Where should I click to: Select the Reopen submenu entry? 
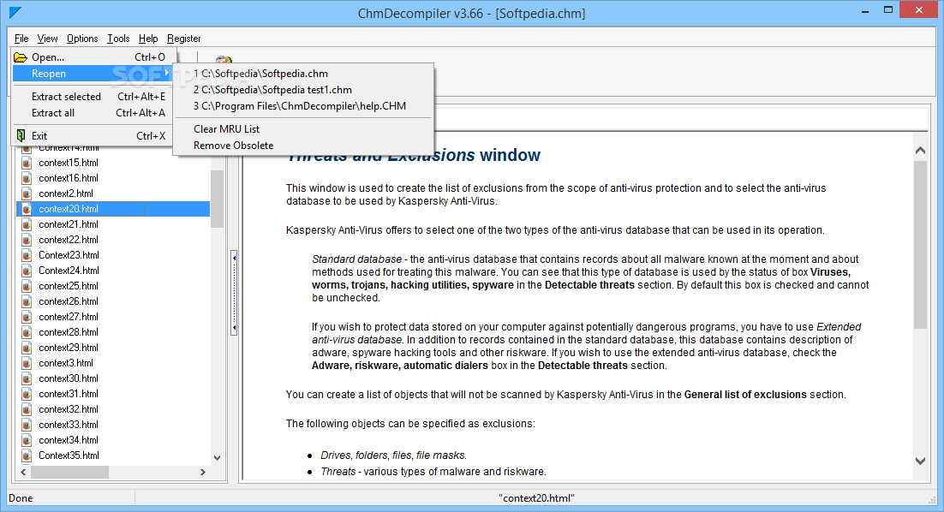tap(93, 74)
